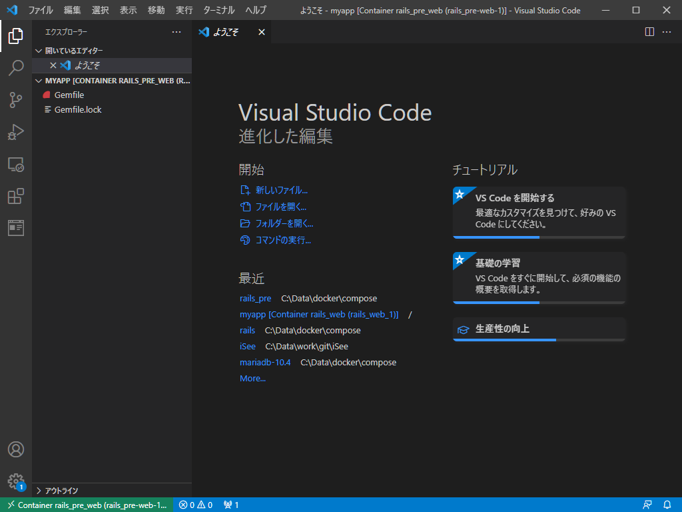Open the 移動 menu
Viewport: 682px width, 512px height.
click(156, 10)
